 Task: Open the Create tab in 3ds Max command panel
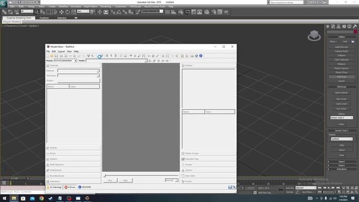pos(328,26)
